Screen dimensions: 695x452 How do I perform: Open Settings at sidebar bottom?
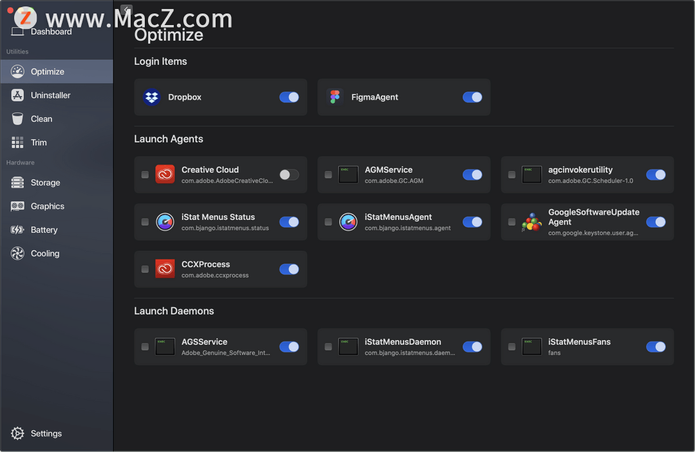pos(36,433)
